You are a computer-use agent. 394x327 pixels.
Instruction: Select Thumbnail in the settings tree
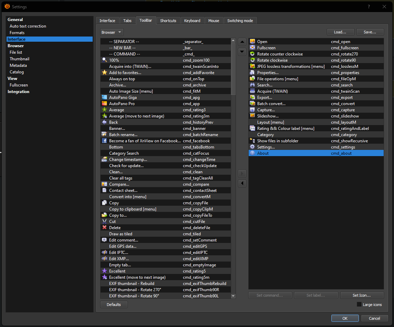tap(19, 59)
